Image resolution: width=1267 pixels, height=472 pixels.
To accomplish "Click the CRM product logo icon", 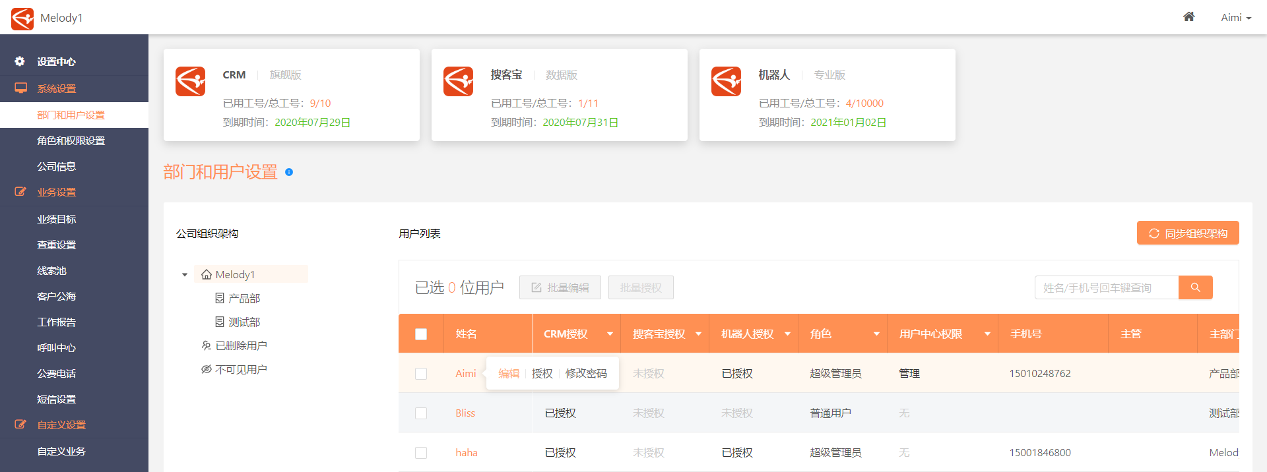I will click(x=191, y=82).
